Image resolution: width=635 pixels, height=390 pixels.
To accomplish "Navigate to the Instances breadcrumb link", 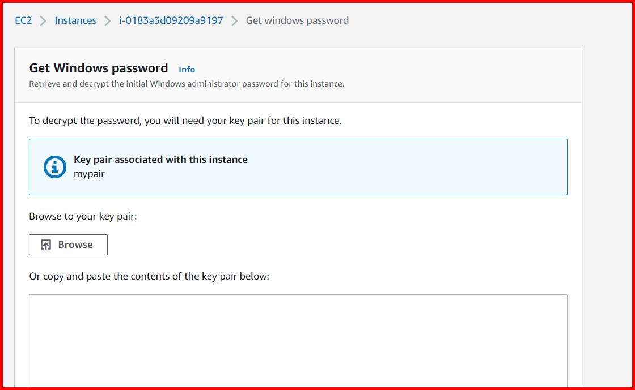I will 75,20.
